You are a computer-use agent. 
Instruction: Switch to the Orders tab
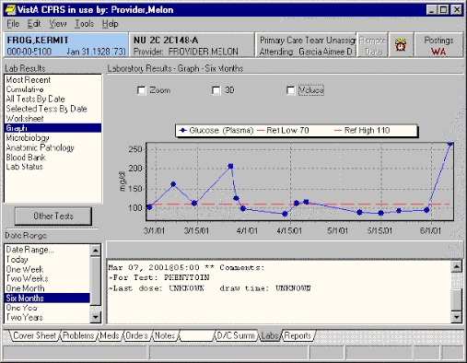click(137, 335)
